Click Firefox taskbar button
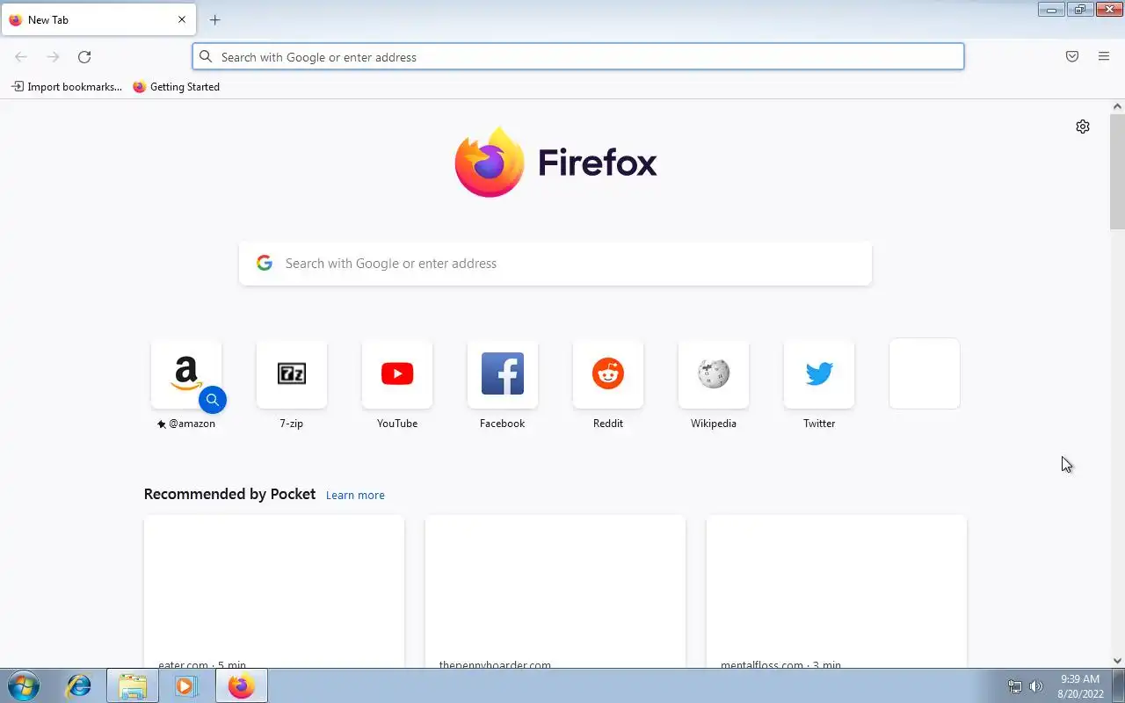The image size is (1125, 703). click(242, 685)
